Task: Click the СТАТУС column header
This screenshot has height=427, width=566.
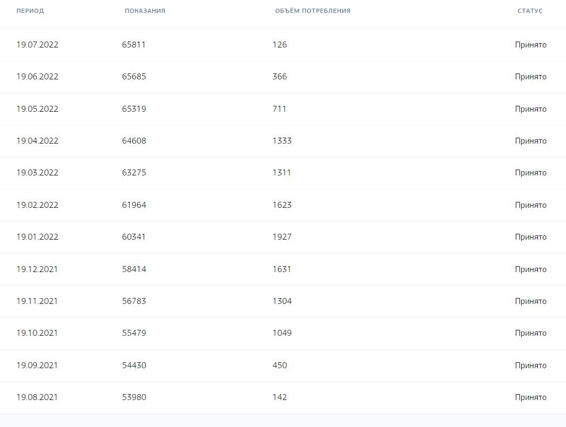Action: pos(530,11)
